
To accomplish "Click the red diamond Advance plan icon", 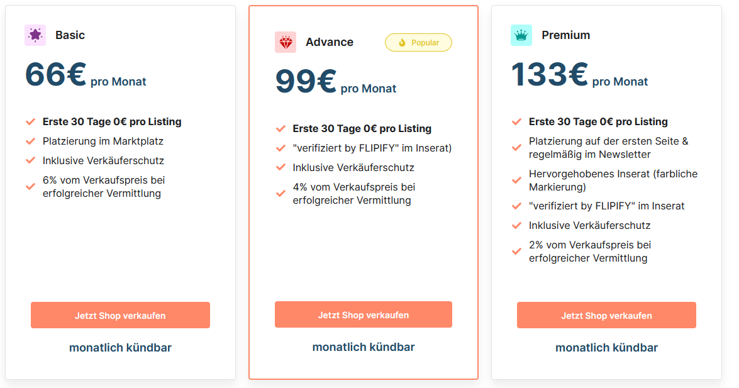I will [x=286, y=42].
